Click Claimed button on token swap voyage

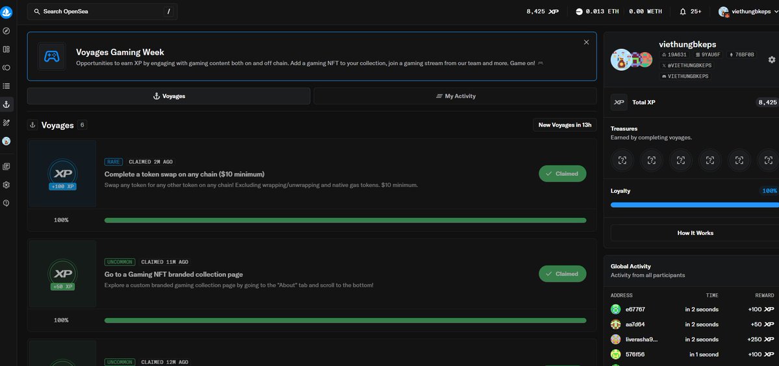563,173
